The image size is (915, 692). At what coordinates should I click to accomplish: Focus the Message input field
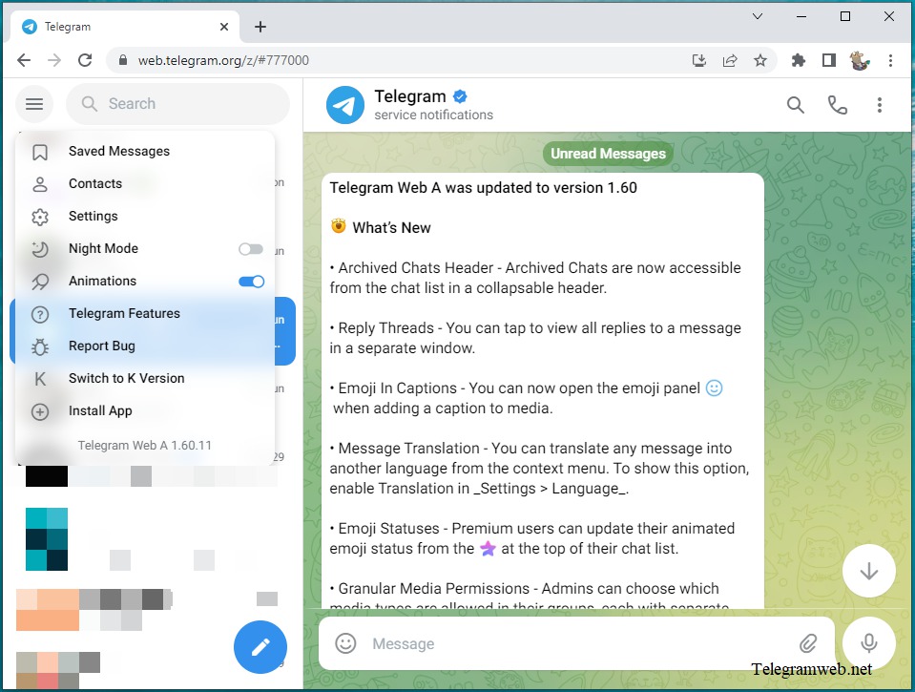click(572, 643)
